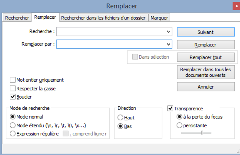Open the Marquer tab

click(159, 18)
